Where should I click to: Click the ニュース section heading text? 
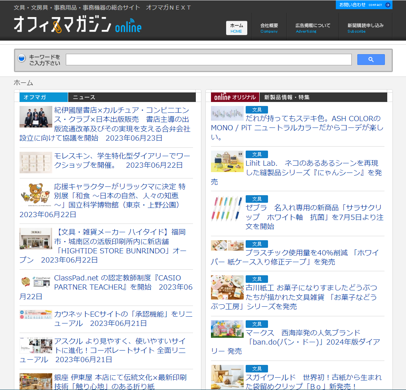(84, 97)
